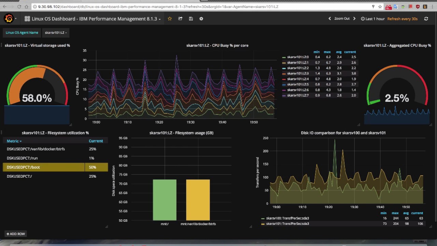The image size is (437, 246).
Task: Toggle skarsv101:LZ:1 series in legend
Action: point(298,63)
